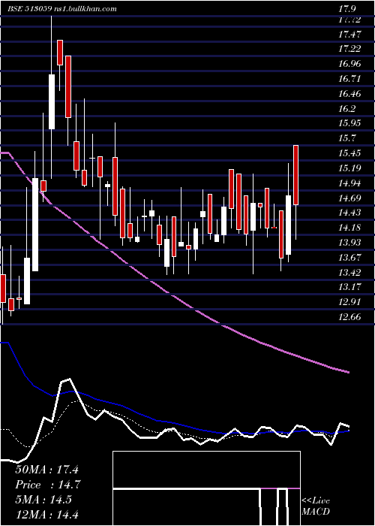Image resolution: width=375 pixels, height=526 pixels.
Task: Select the 15.45 price axis label
Action: click(349, 153)
